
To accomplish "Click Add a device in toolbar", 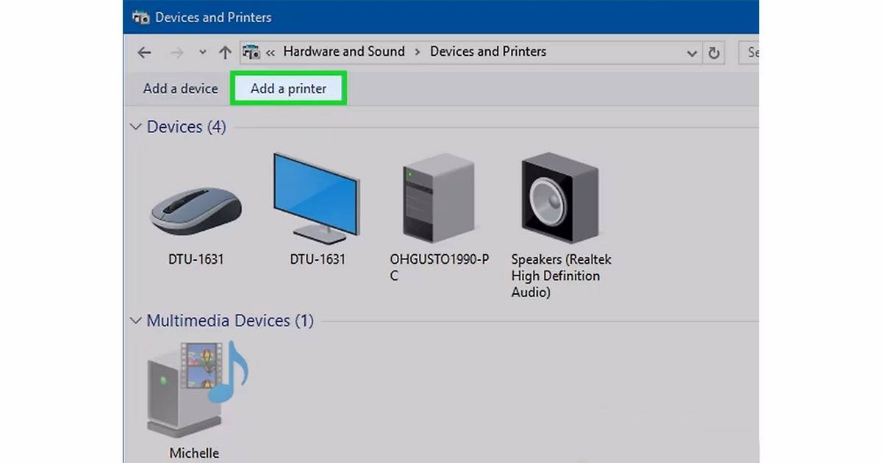I will coord(180,89).
